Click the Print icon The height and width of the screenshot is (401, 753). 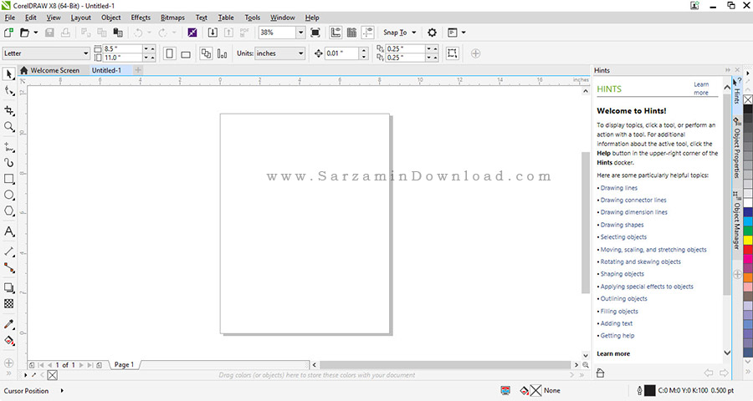pos(65,33)
